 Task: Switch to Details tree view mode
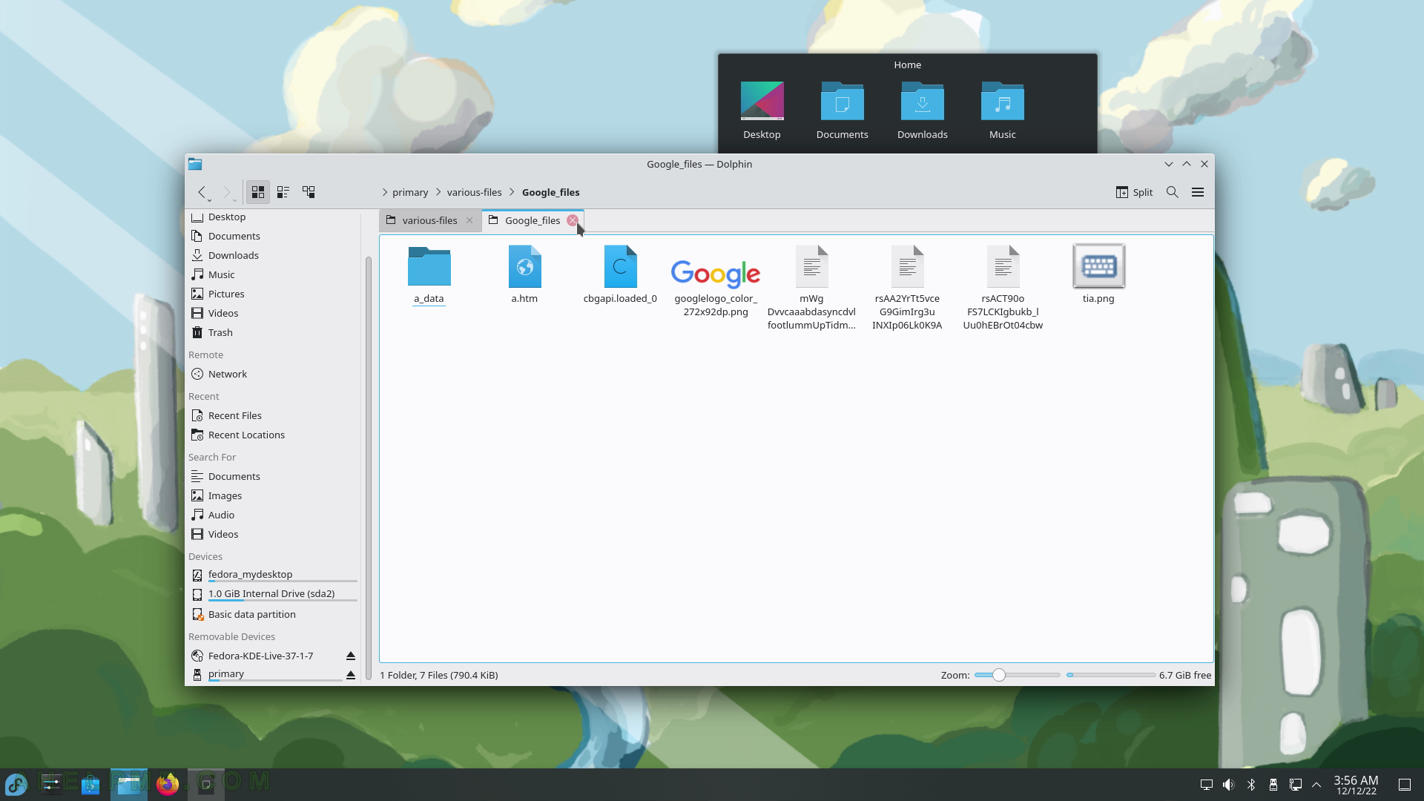309,192
